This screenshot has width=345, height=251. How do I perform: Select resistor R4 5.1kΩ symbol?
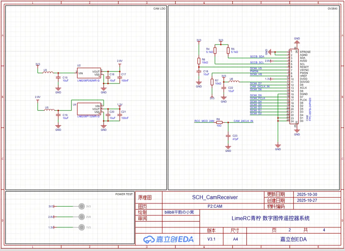pyautogui.click(x=215, y=50)
